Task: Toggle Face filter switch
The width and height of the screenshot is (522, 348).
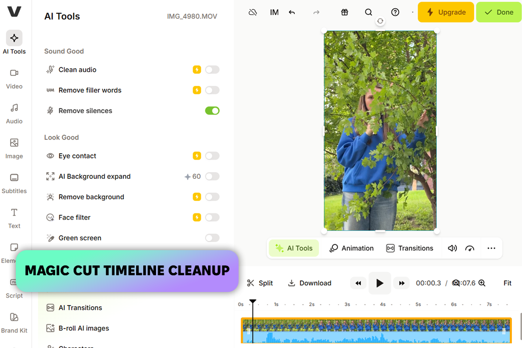Action: click(212, 218)
